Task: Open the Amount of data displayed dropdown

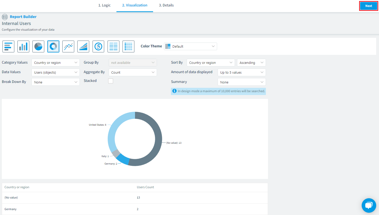Action: pos(242,72)
